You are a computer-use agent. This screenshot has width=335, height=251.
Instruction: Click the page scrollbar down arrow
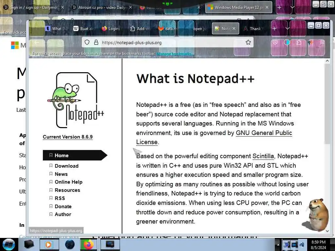click(x=327, y=231)
